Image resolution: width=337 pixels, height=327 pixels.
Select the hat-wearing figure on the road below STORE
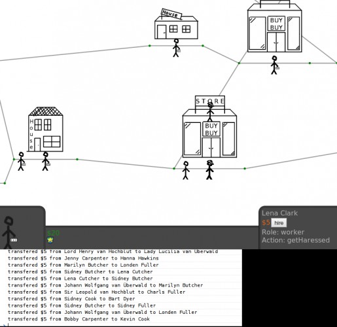[209, 170]
